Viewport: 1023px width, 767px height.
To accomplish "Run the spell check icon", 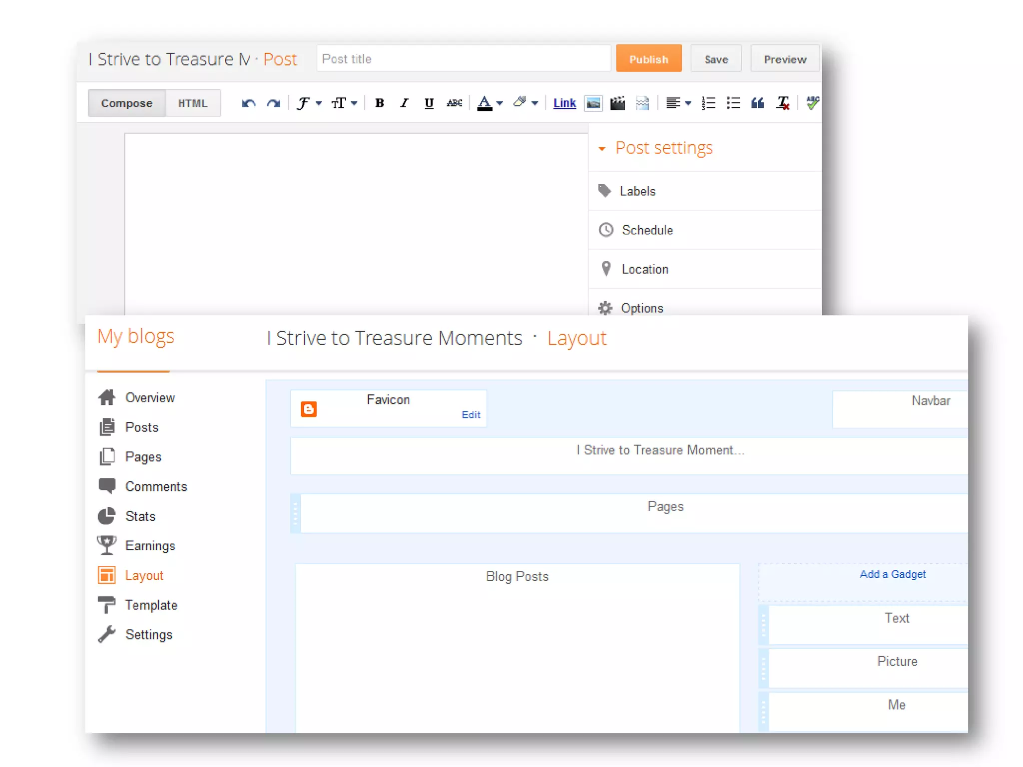I will (812, 103).
